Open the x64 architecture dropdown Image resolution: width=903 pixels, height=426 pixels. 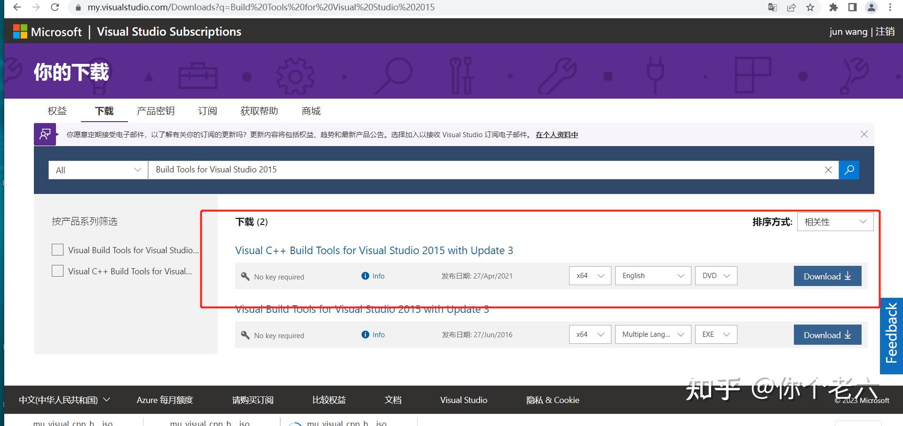pos(589,276)
